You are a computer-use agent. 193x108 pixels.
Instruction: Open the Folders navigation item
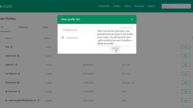pyautogui.click(x=127, y=6)
